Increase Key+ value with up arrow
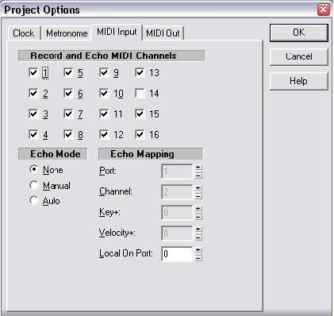This screenshot has width=334, height=316. pyautogui.click(x=198, y=209)
